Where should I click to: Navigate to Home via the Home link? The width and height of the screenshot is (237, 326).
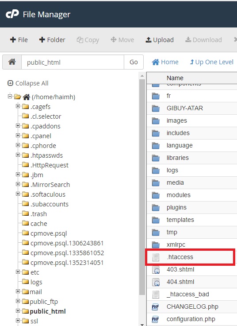pos(165,62)
